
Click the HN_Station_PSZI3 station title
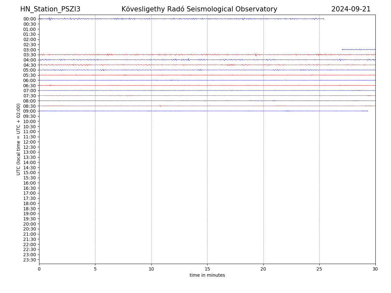click(50, 9)
